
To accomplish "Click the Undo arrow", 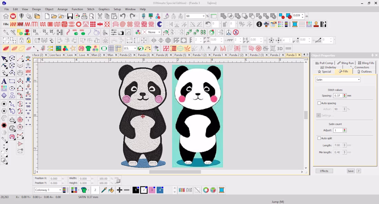I will 123,16.
